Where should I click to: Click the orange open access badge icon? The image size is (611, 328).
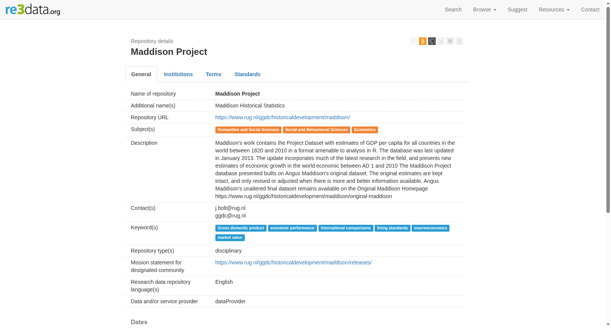coord(423,41)
